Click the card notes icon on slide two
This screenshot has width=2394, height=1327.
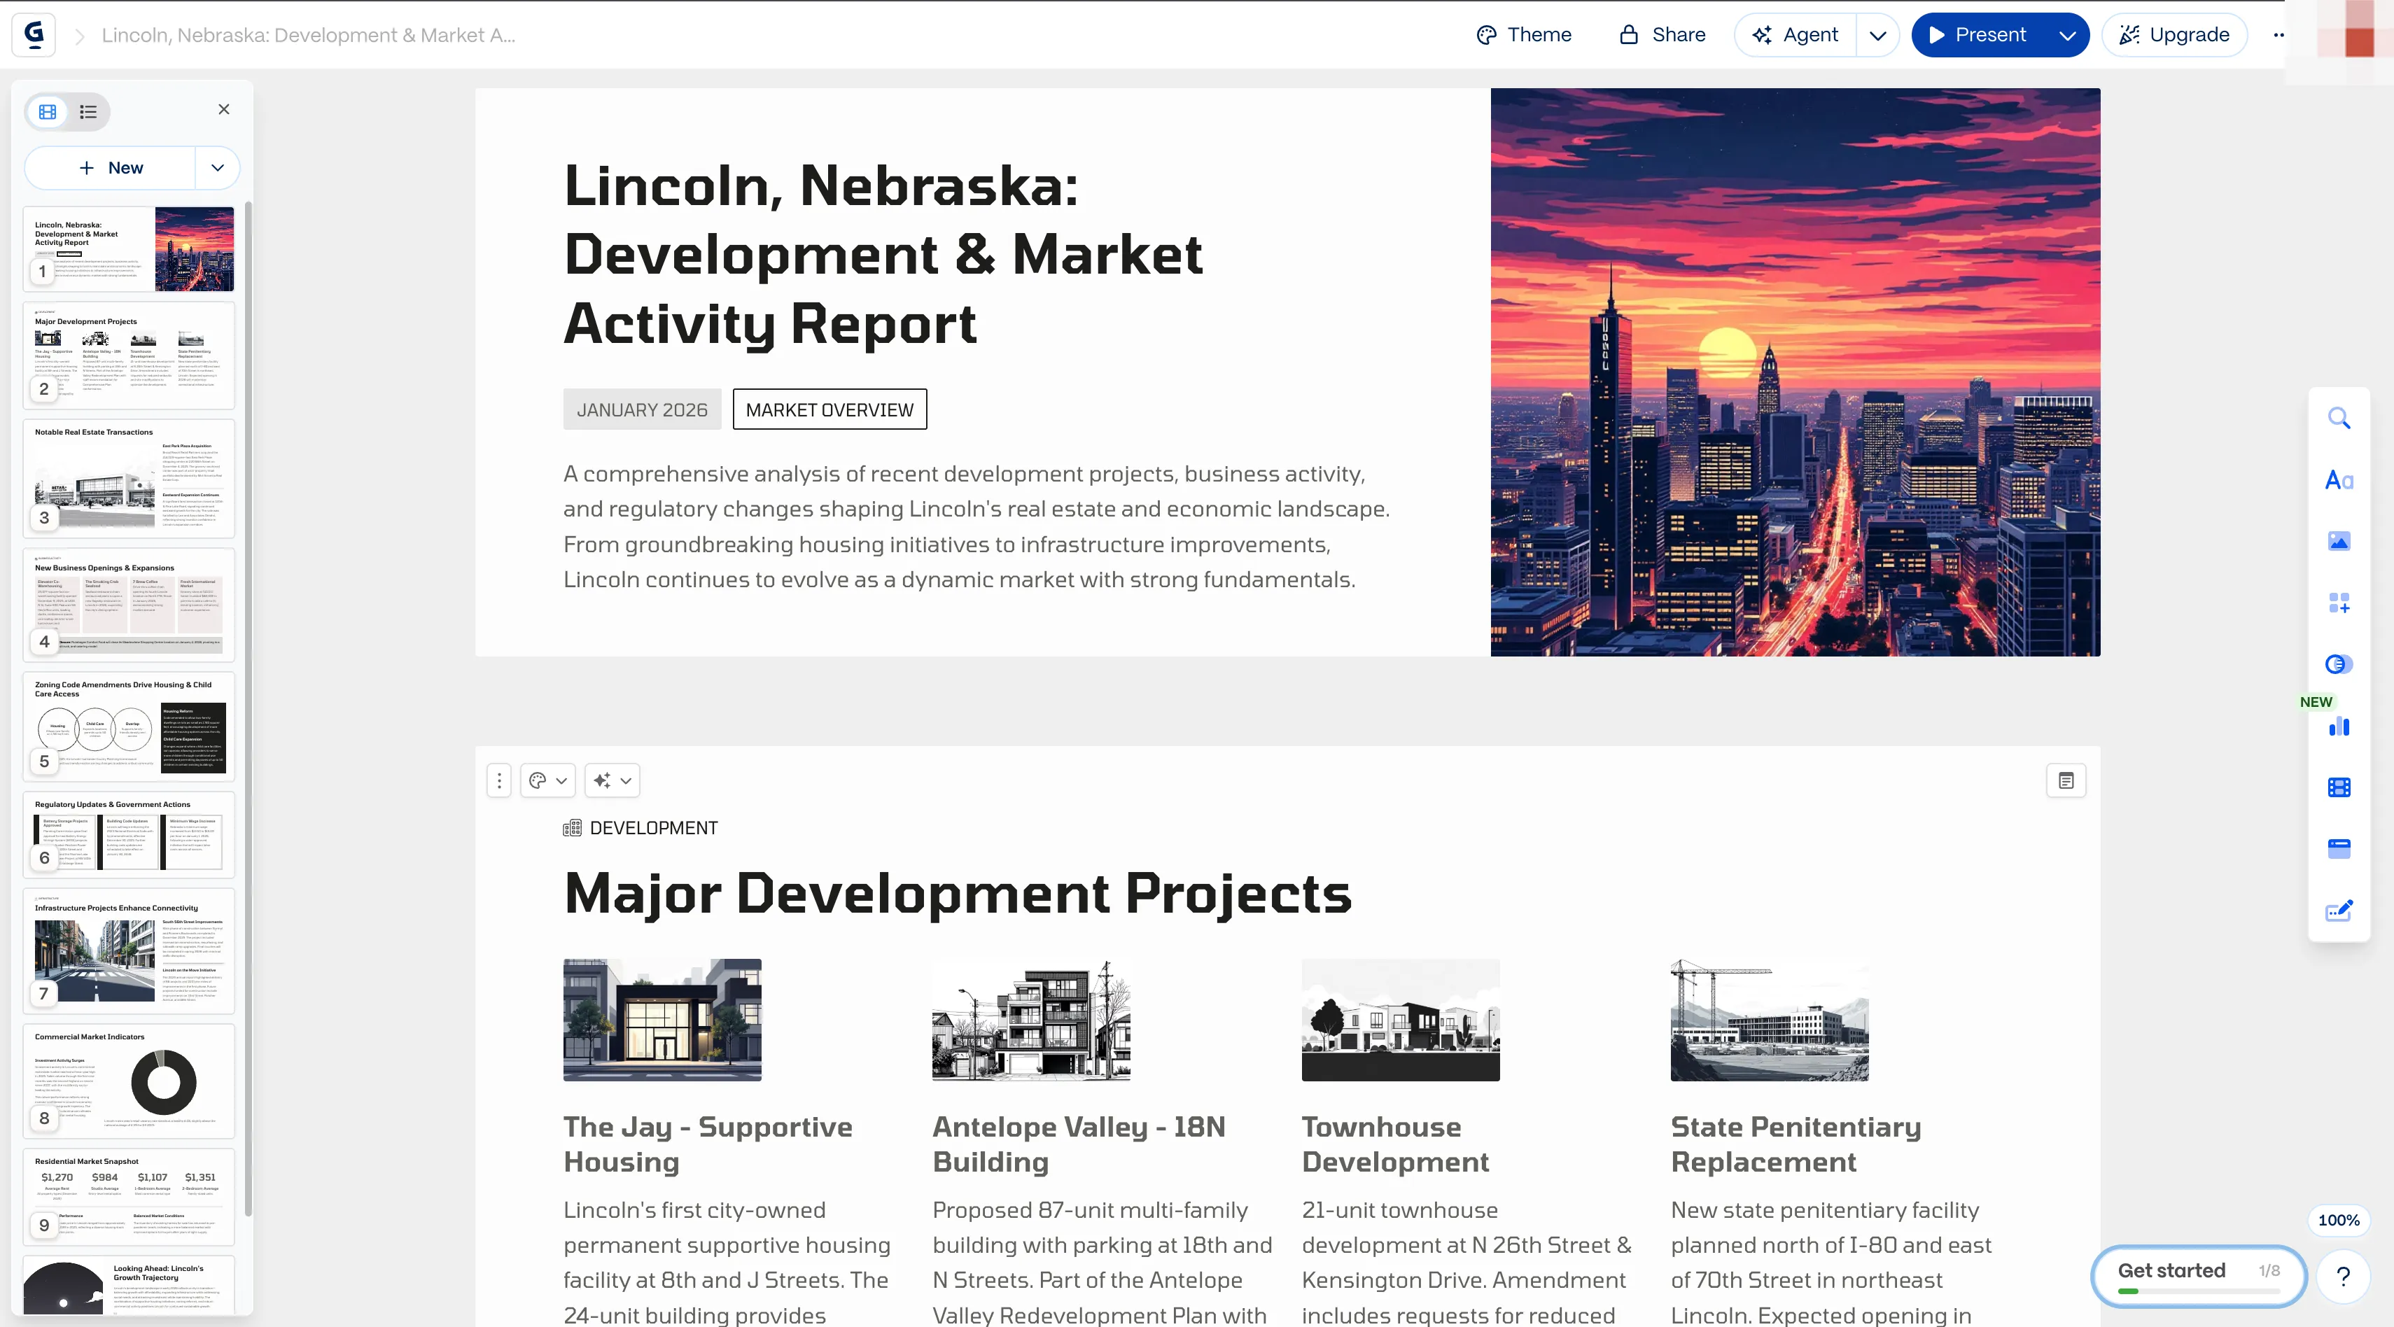click(2065, 782)
